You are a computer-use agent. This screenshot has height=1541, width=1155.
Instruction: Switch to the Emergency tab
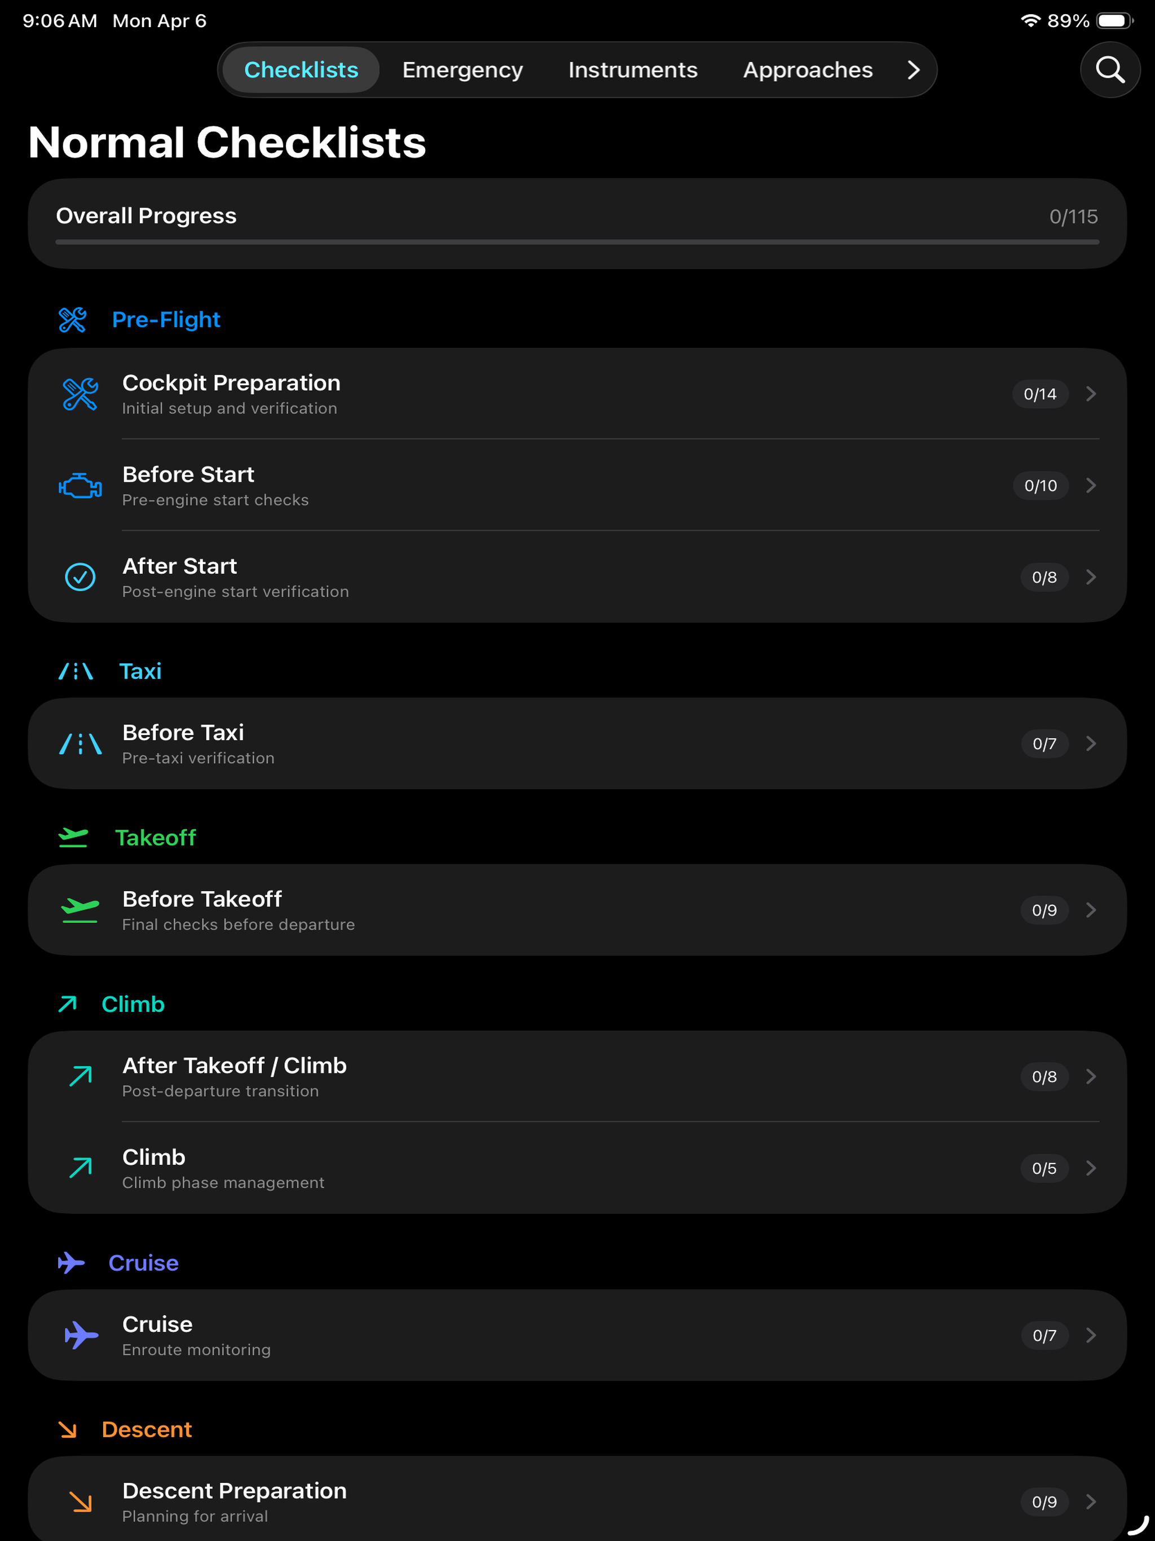[462, 70]
